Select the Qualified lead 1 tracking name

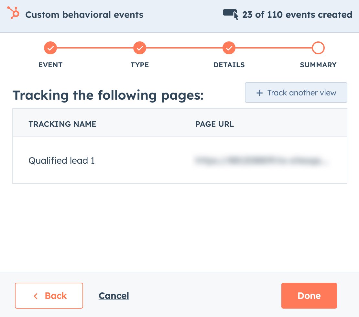pos(61,160)
